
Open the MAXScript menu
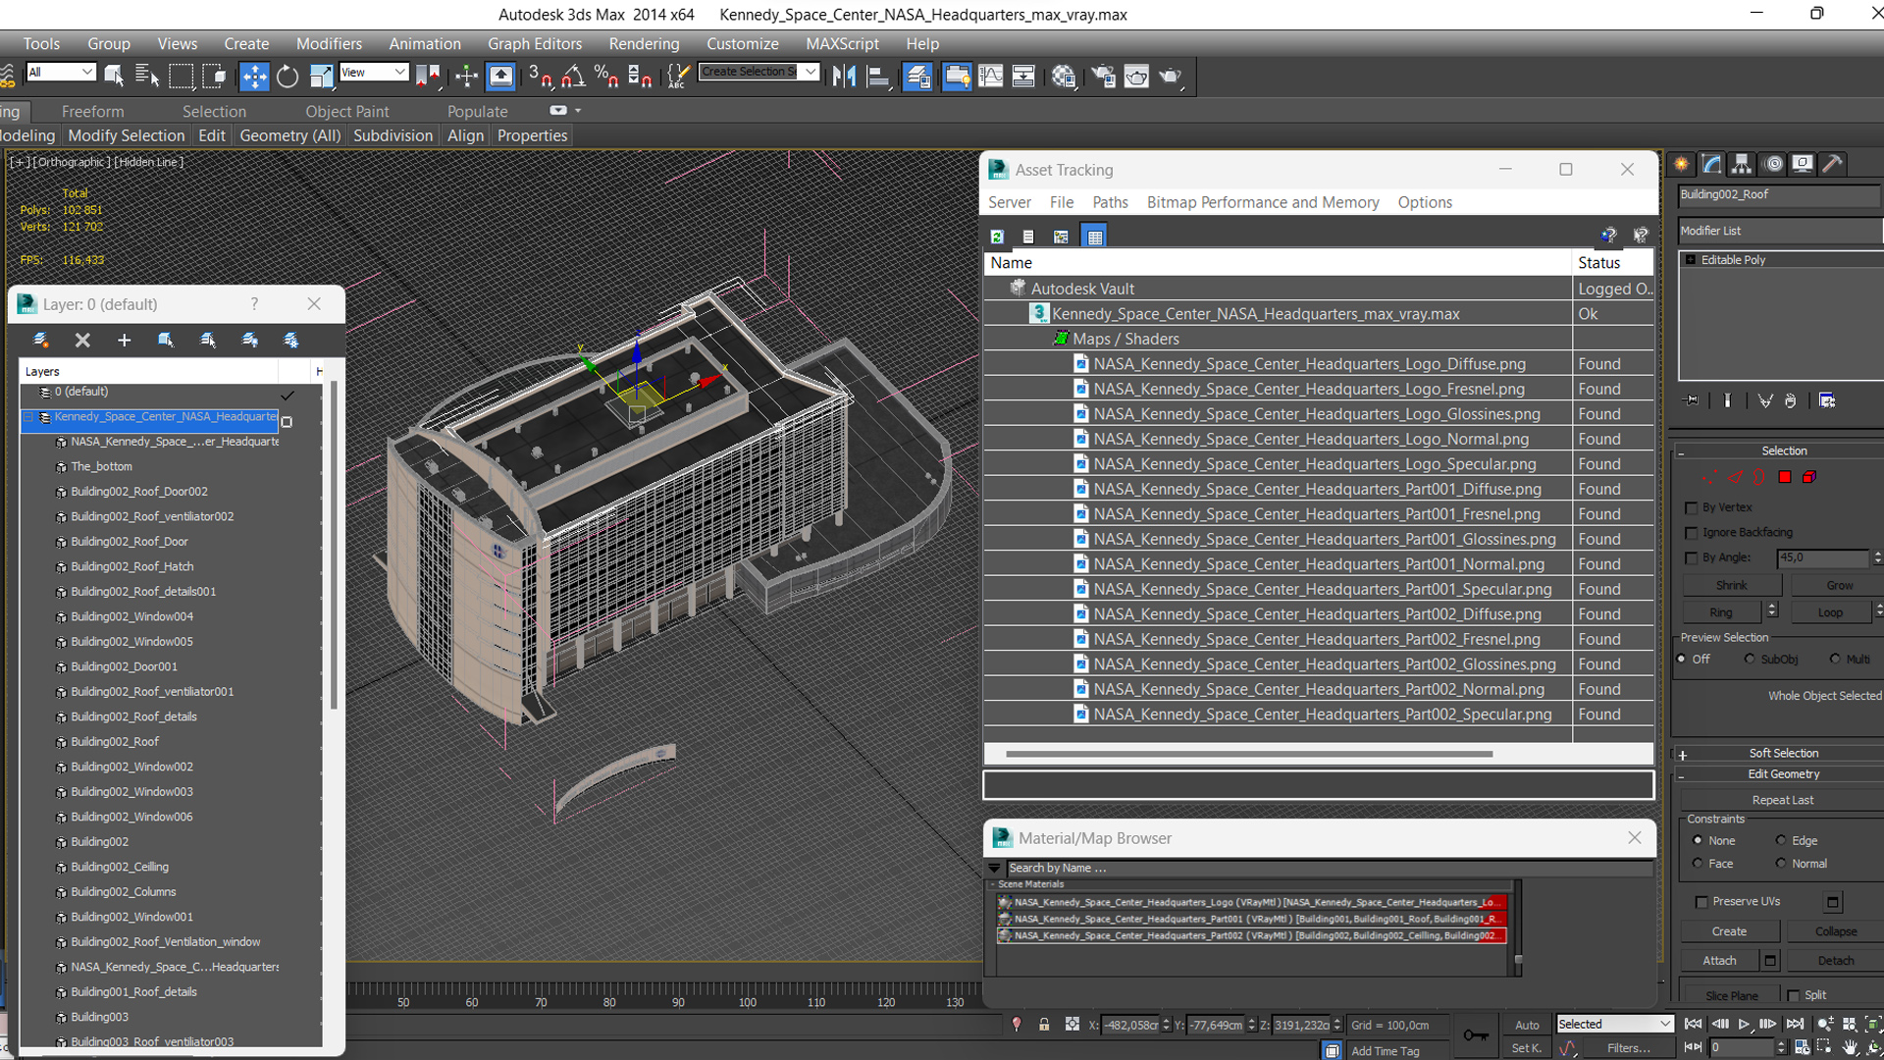tap(842, 44)
